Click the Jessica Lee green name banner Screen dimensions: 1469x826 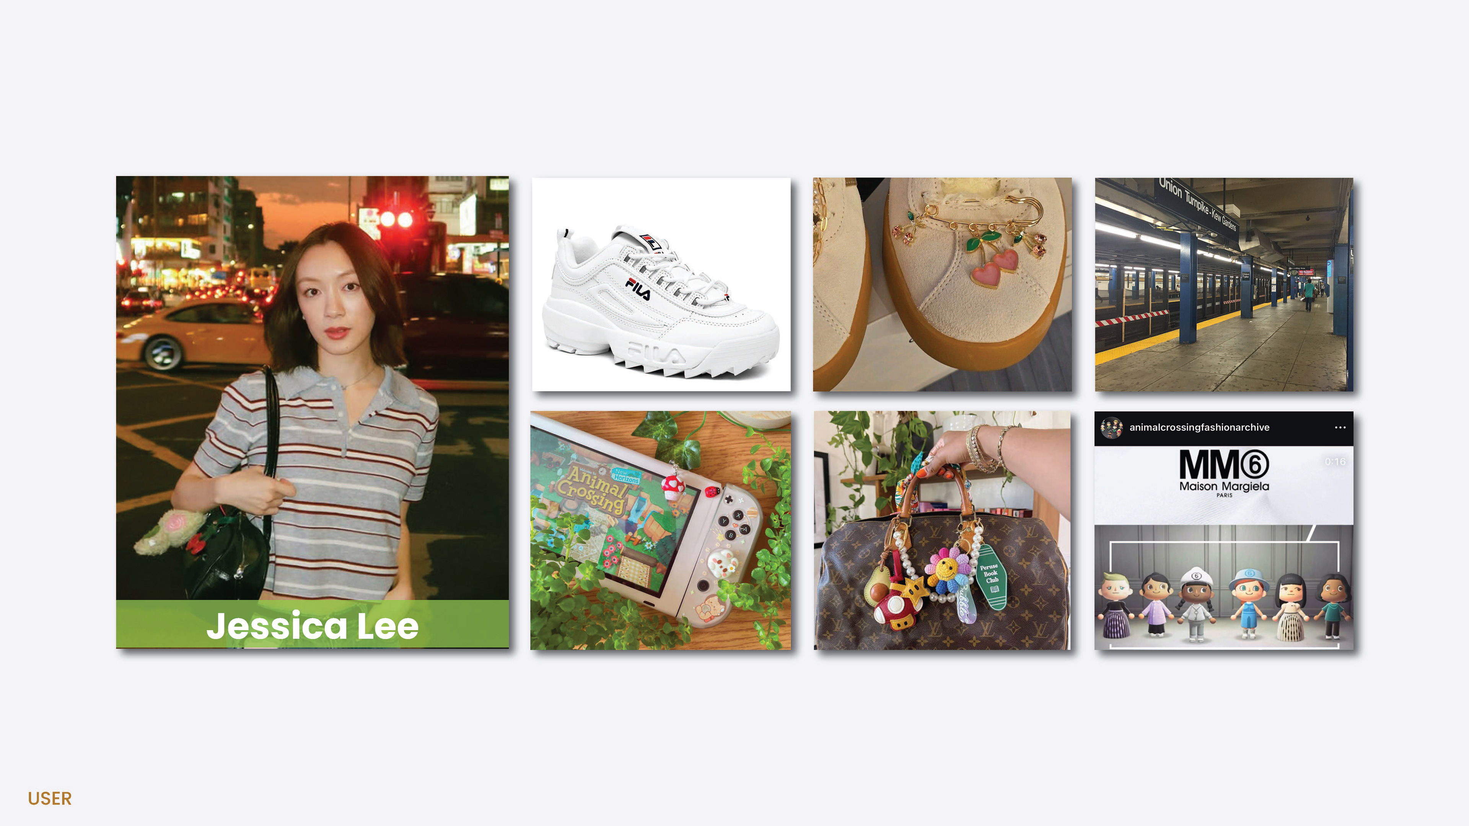pos(312,624)
